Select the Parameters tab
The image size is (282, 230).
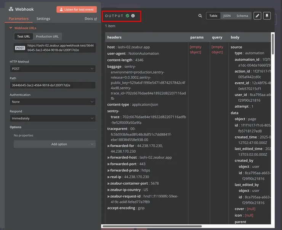(x=19, y=19)
